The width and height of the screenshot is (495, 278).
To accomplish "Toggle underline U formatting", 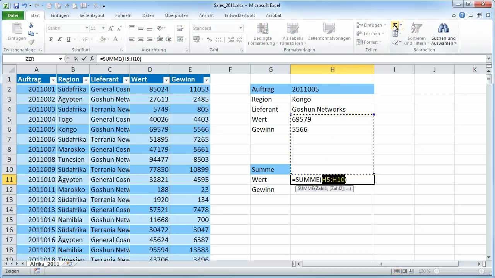I will pyautogui.click(x=68, y=39).
